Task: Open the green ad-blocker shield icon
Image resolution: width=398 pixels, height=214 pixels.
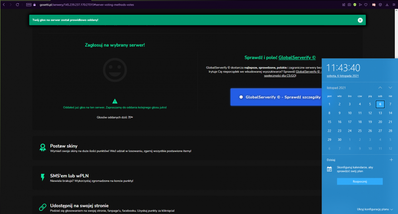Action: coord(355,4)
